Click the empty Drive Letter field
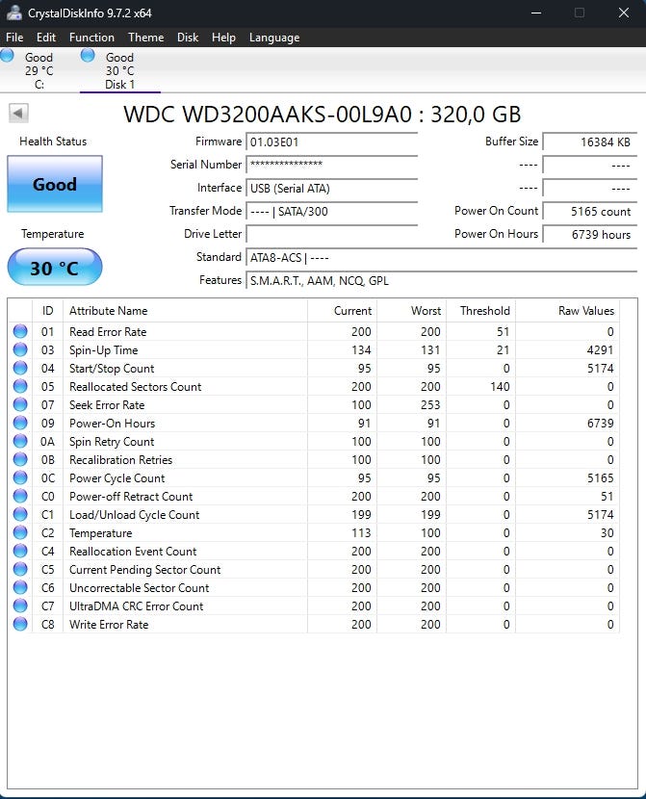 331,234
